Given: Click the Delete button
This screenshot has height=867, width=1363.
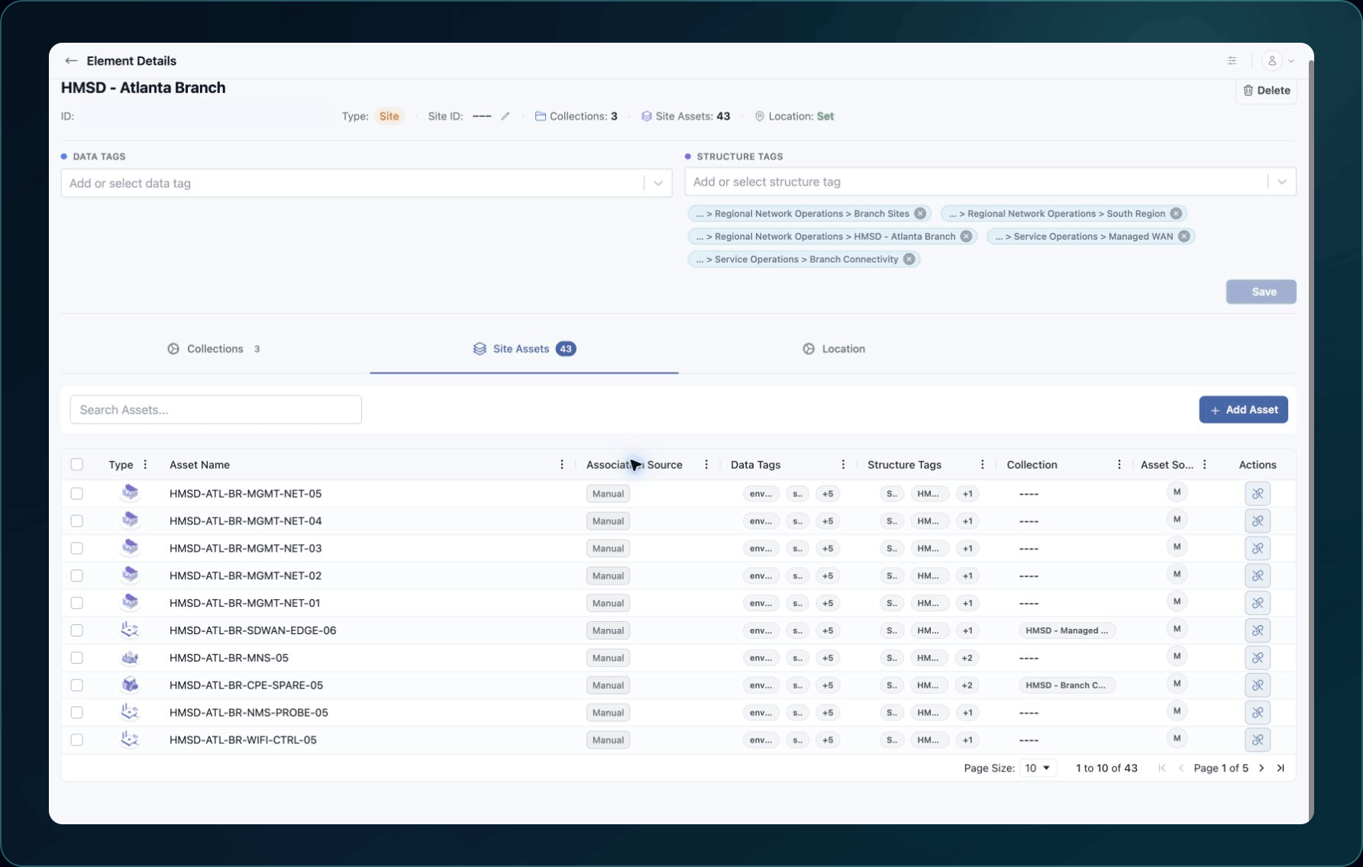Looking at the screenshot, I should coord(1266,90).
